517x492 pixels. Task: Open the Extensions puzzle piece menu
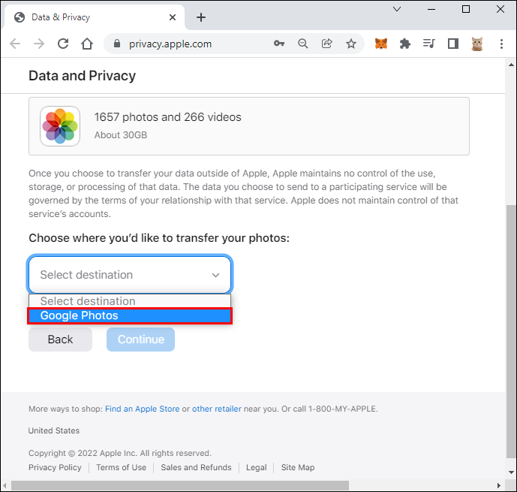pos(405,44)
